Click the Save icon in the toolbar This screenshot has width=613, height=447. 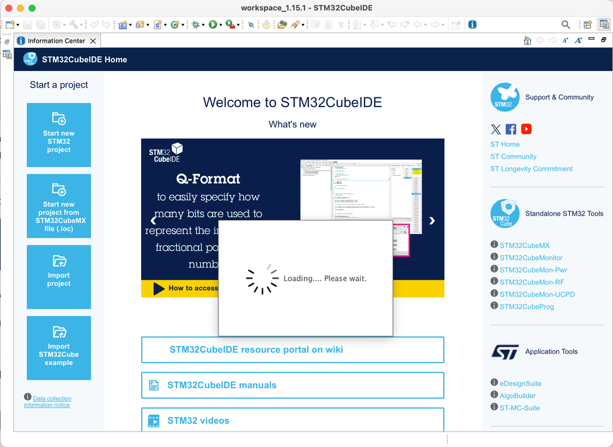coord(28,24)
